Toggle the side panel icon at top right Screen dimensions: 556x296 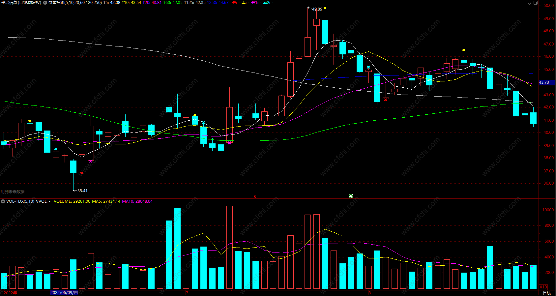click(x=536, y=3)
